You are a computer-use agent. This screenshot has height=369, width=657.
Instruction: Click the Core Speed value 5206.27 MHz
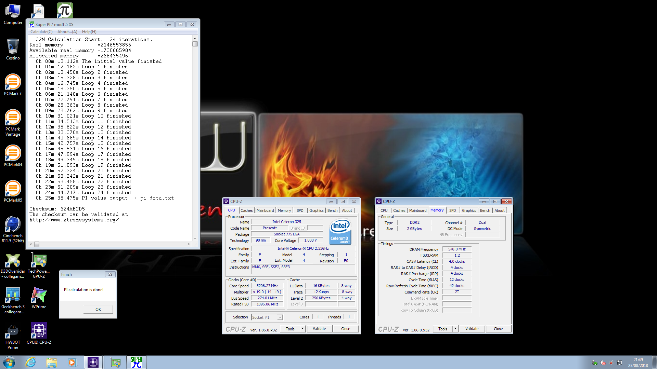[x=267, y=286]
